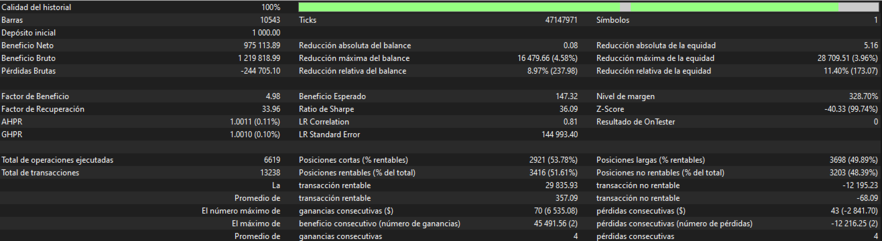Select the Beneficio Neto label
Screen dimensions: 882x241
(x=27, y=46)
